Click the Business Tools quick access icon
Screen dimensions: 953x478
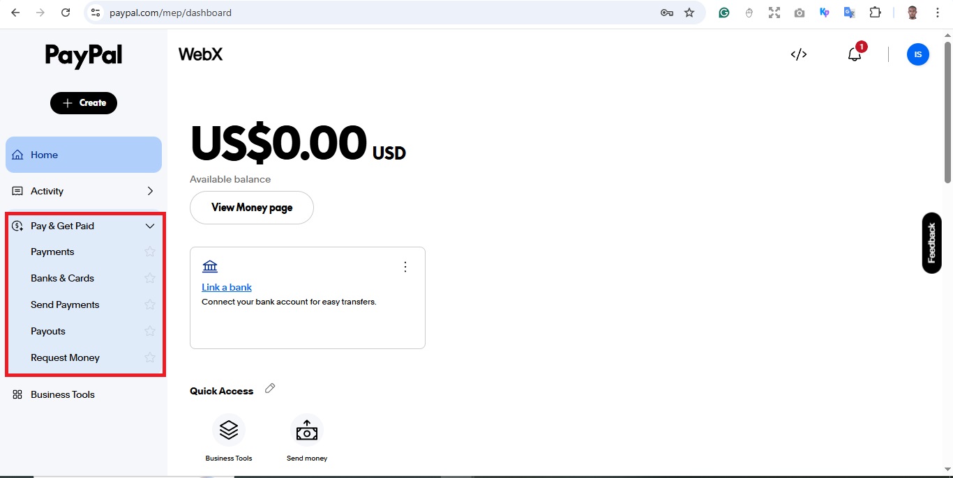229,430
